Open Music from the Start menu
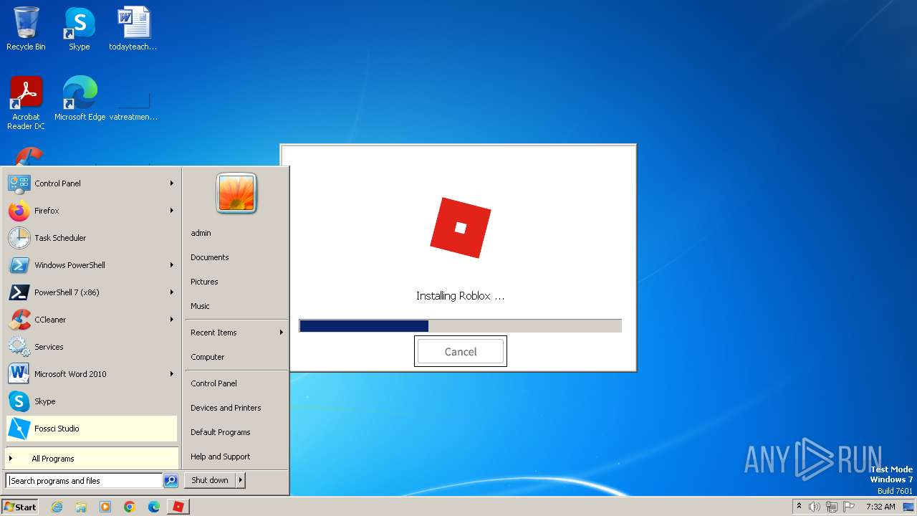Viewport: 917px width, 516px height. coord(200,306)
